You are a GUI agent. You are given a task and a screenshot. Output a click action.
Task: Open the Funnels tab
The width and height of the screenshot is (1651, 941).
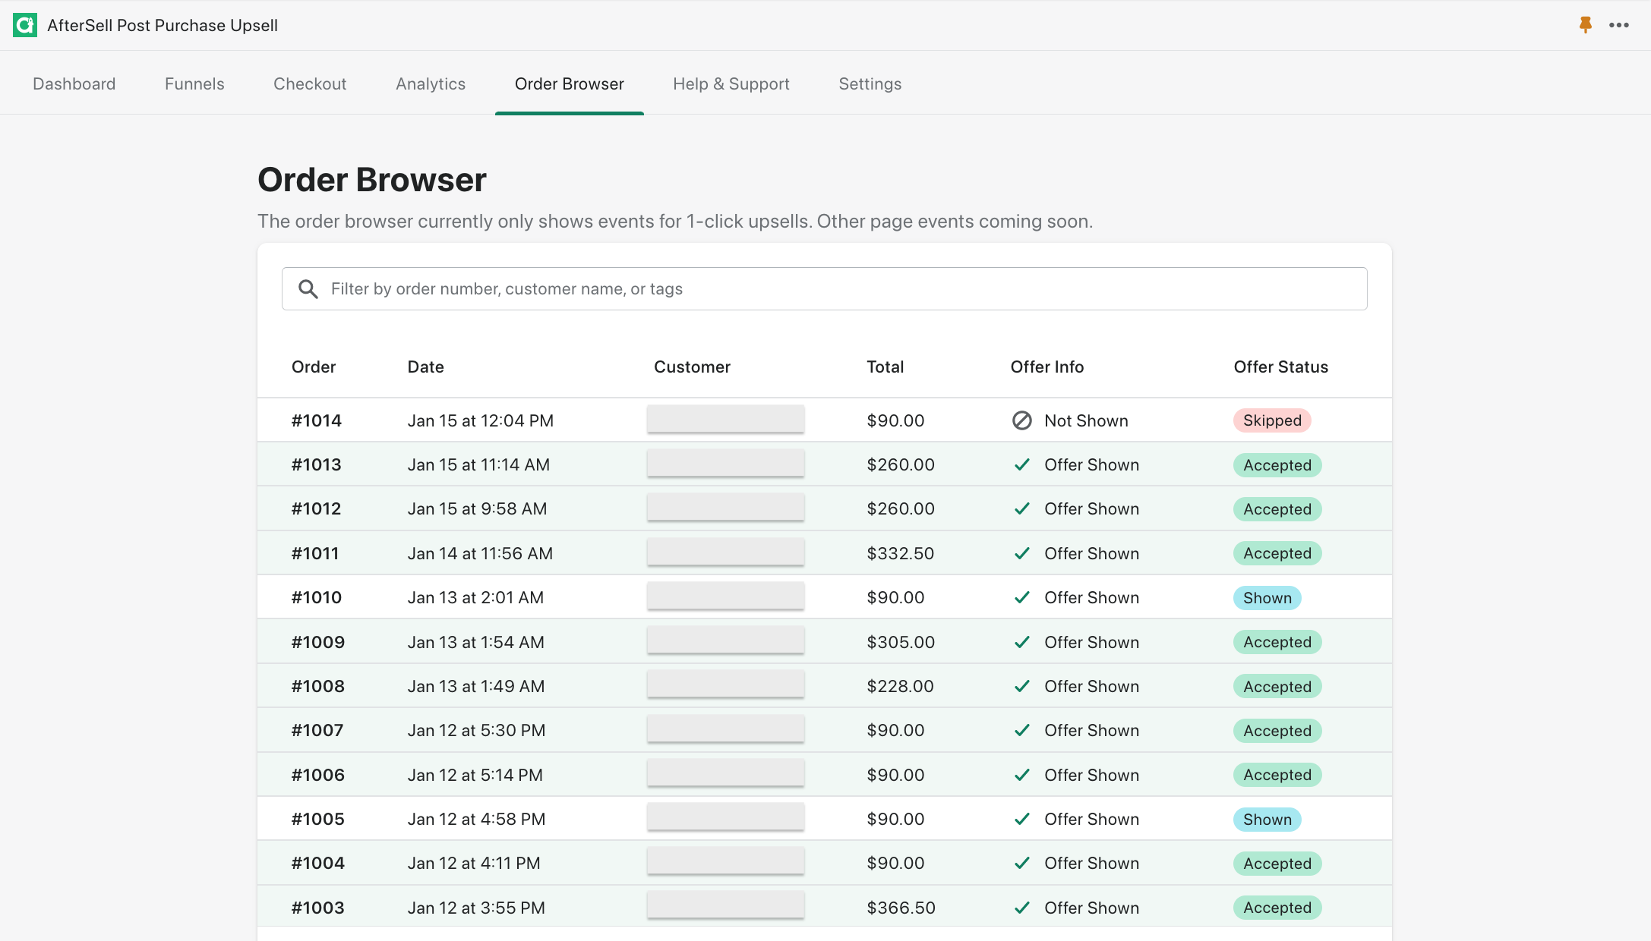[194, 84]
